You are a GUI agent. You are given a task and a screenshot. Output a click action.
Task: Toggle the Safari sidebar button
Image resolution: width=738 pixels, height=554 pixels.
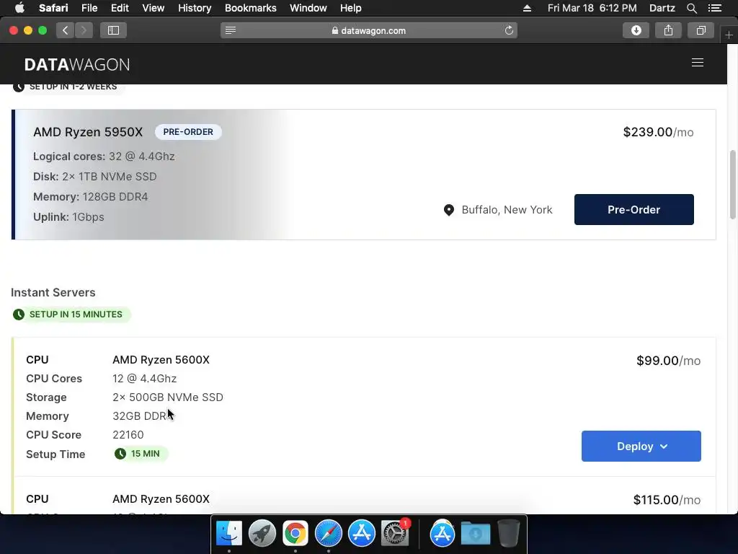[113, 30]
